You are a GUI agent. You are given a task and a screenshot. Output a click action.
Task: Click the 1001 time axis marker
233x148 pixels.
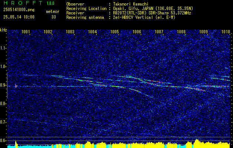26,31
